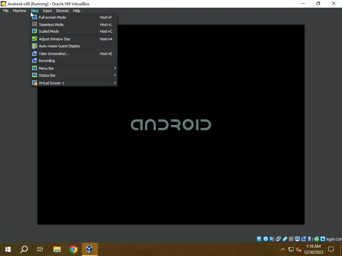This screenshot has height=256, width=342.
Task: Click the shared folders status icon
Action: coord(291,239)
